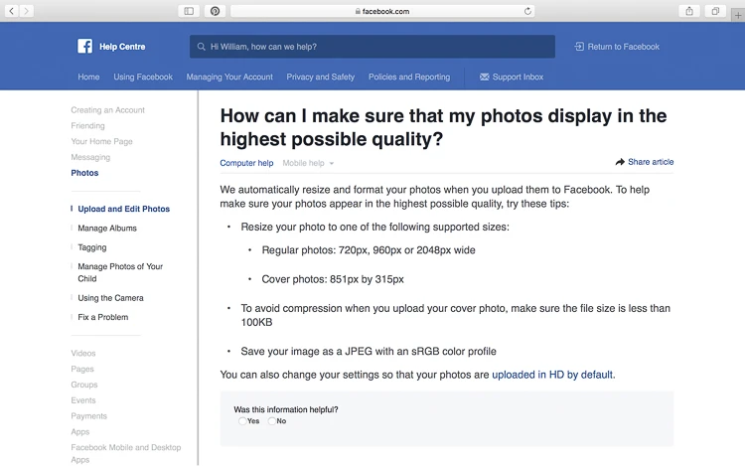The height and width of the screenshot is (466, 745).
Task: Click the Facebook logo icon
Action: [85, 46]
